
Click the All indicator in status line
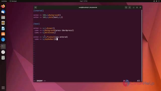click(139, 81)
